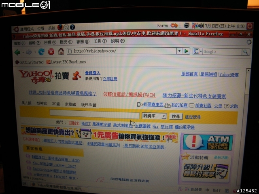Open the forward button history dropdown arrow
Screen dimensions: 259x194
(x=35, y=52)
